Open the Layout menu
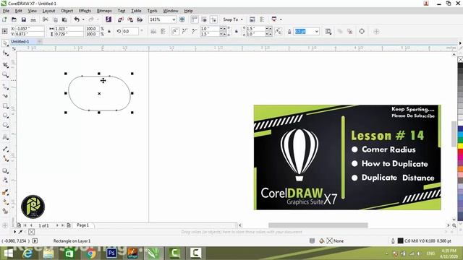Image resolution: width=463 pixels, height=260 pixels. pyautogui.click(x=48, y=11)
